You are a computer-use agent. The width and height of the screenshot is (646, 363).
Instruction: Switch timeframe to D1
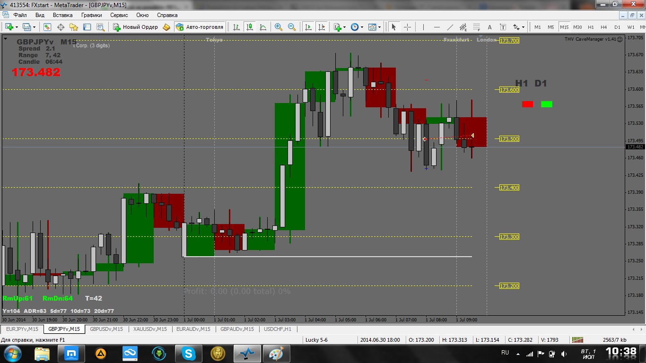pos(617,27)
